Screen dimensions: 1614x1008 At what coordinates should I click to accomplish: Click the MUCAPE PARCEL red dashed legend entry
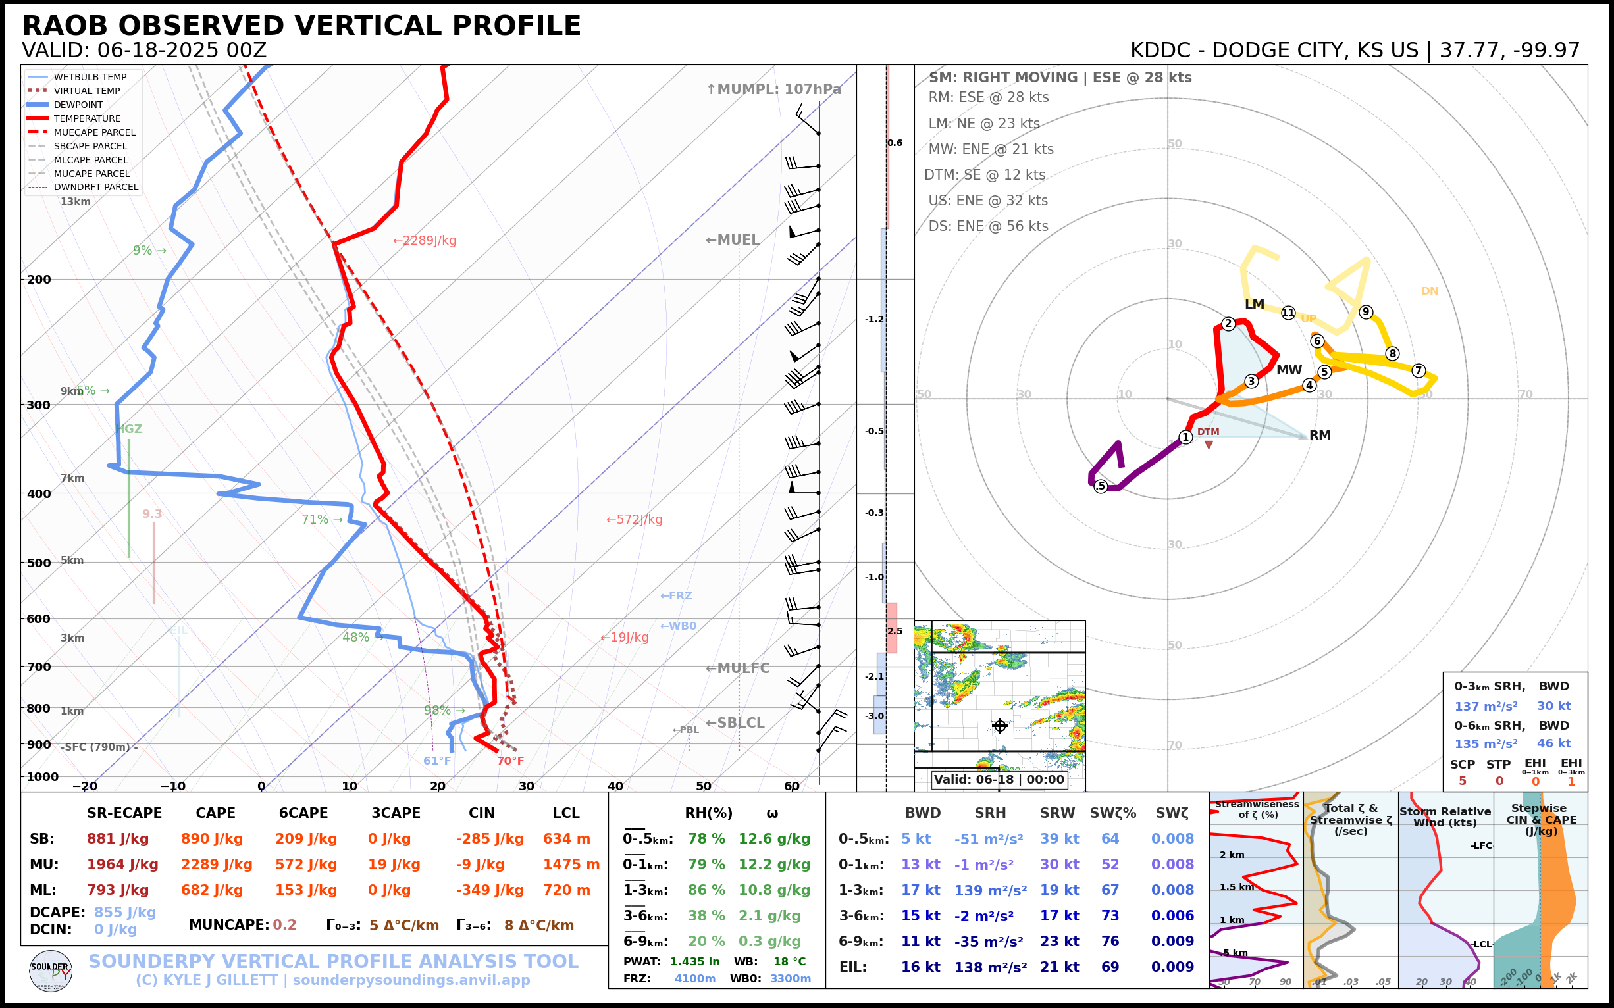94,132
